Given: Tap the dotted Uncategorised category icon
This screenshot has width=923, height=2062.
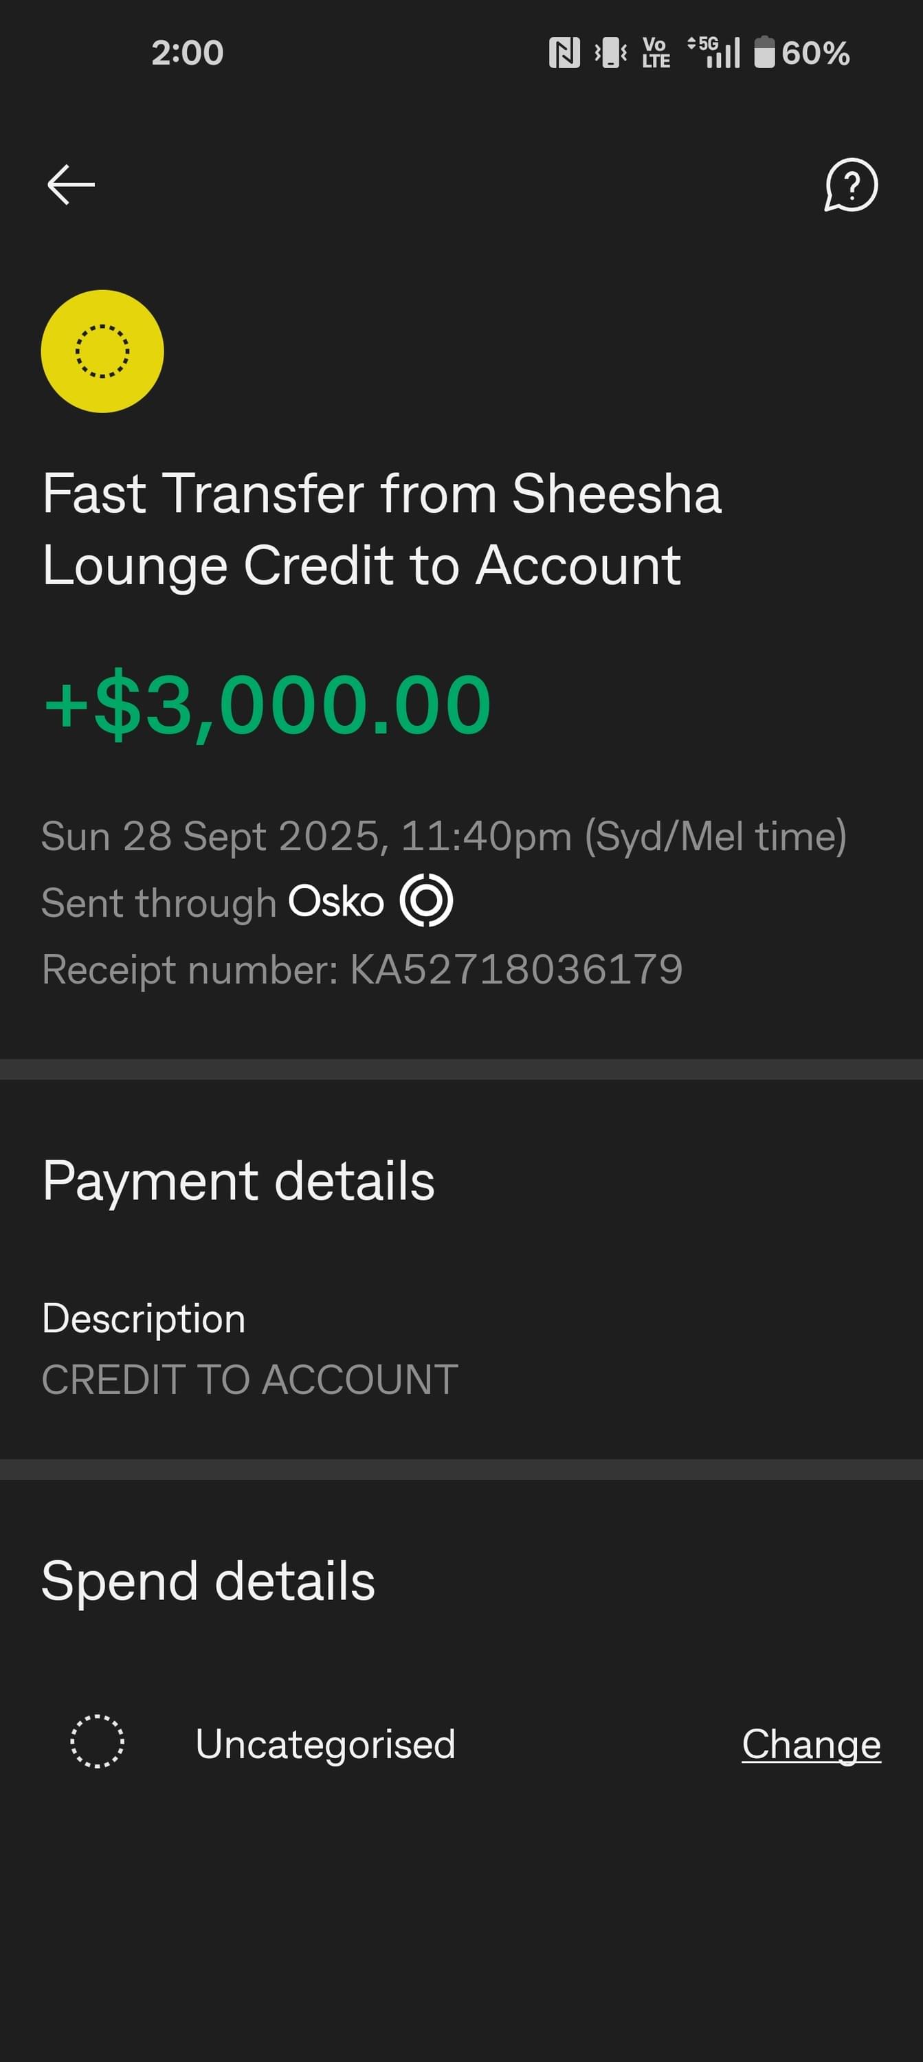Looking at the screenshot, I should pos(97,1741).
